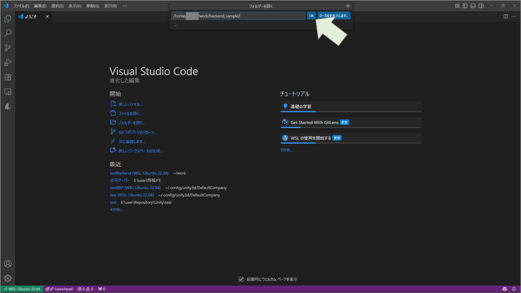This screenshot has width=521, height=293.
Task: Open recent 自宅サーバー entry
Action: coord(120,180)
